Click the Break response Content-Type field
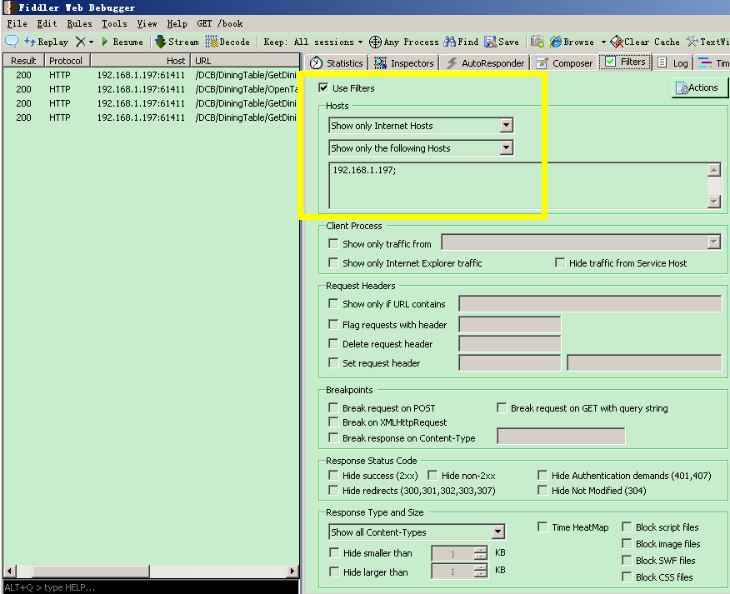 pos(561,437)
